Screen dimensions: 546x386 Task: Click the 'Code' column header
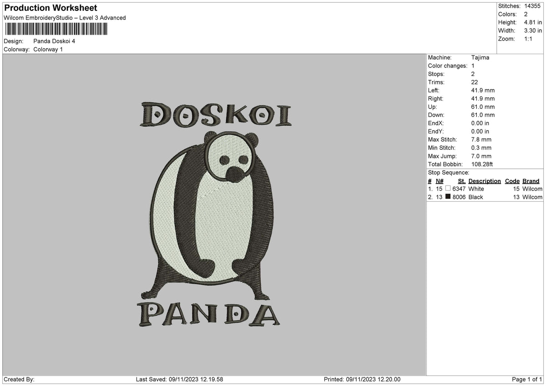pyautogui.click(x=512, y=181)
